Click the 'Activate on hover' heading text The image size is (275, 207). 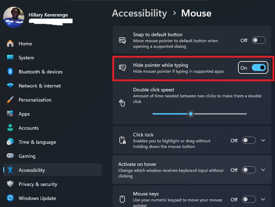coord(137,164)
